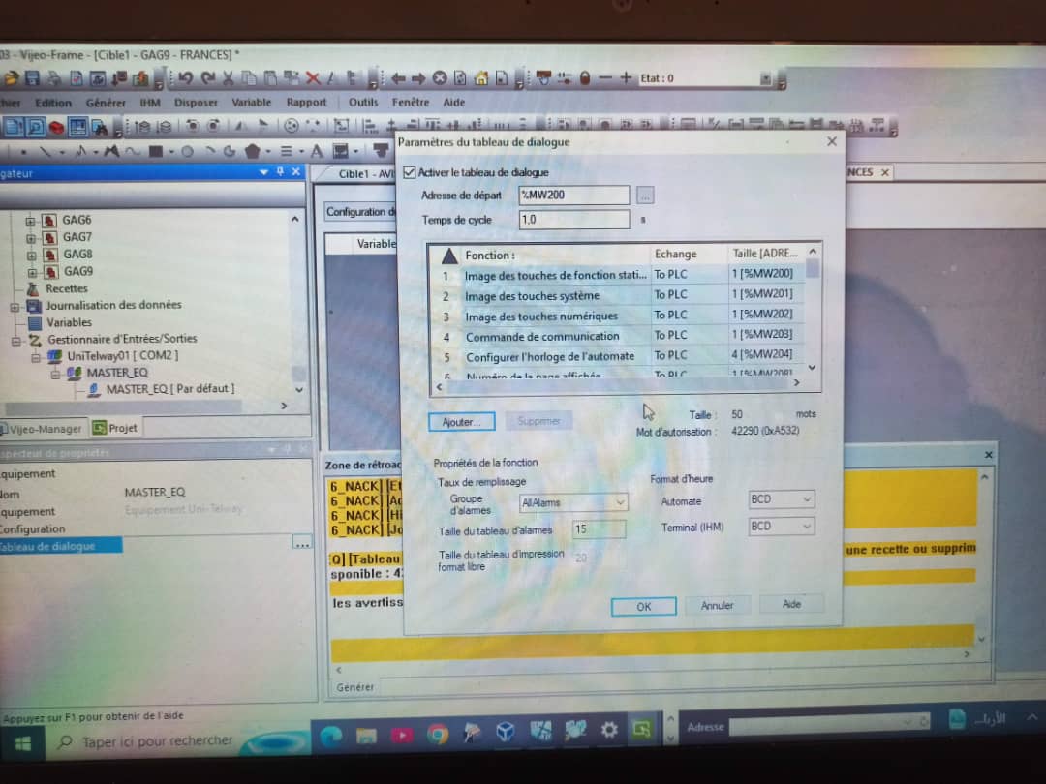Click the Adresse de départ input field
This screenshot has width=1046, height=784.
click(x=573, y=196)
